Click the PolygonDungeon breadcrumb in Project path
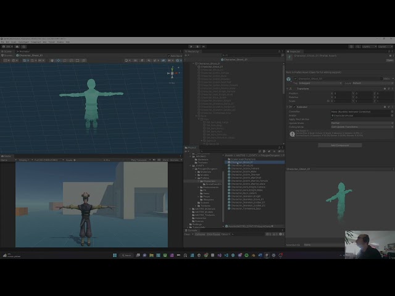Viewport: 395px width, 296px height. coord(270,155)
